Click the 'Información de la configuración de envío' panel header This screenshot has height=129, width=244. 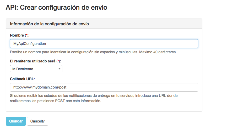point(49,24)
